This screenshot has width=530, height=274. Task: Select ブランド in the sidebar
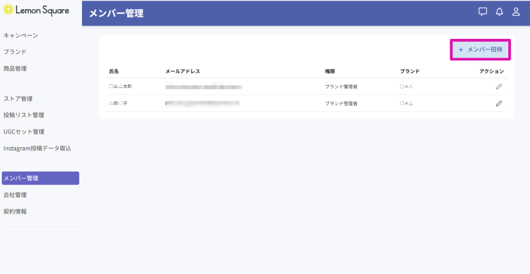(15, 52)
